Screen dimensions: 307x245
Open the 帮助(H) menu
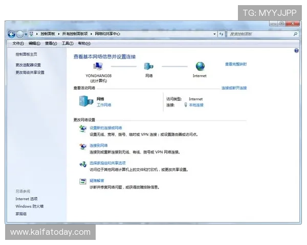[84, 43]
